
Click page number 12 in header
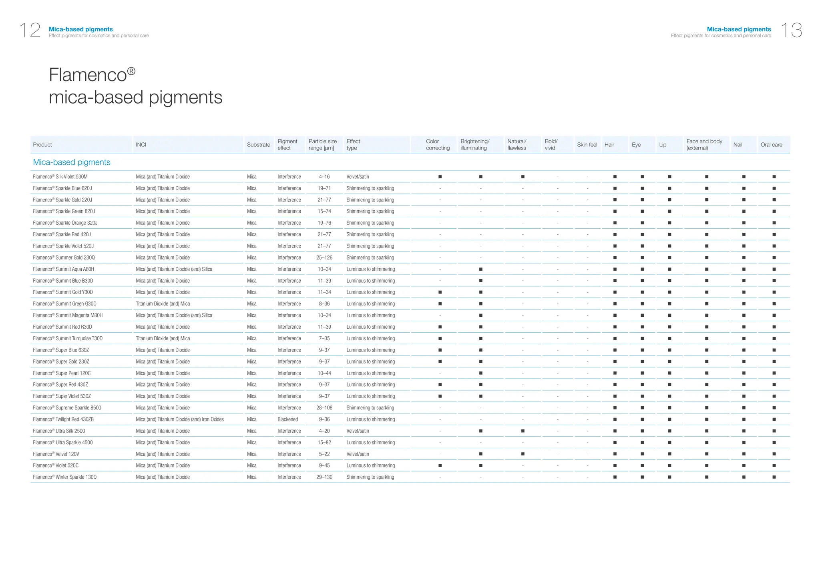(x=30, y=30)
